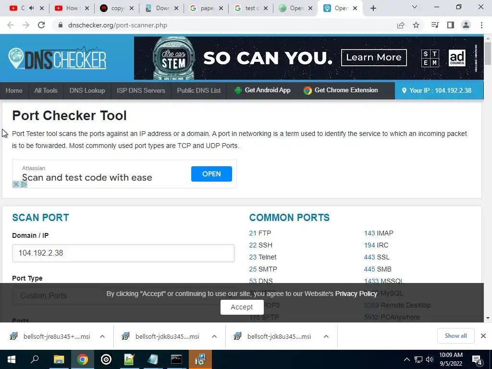Open ISP DNS Servers page
This screenshot has height=369, width=492.
141,91
